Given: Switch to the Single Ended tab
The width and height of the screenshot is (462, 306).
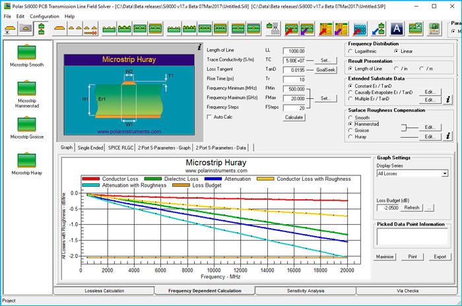Looking at the screenshot, I should click(x=90, y=148).
